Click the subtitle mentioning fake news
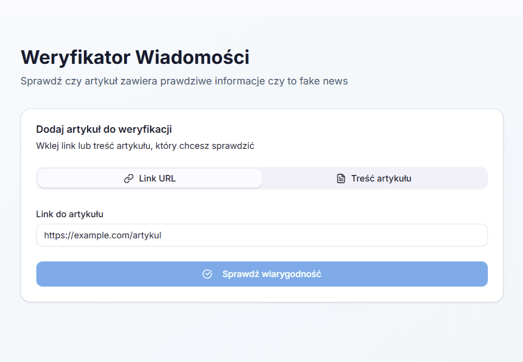Viewport: 523px width, 362px height. (184, 81)
